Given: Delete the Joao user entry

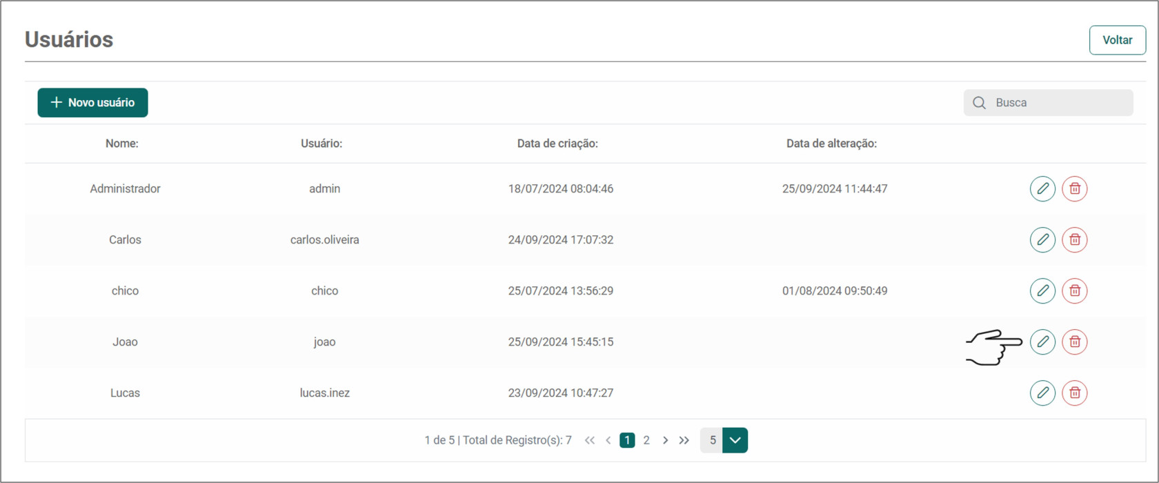Looking at the screenshot, I should tap(1074, 342).
